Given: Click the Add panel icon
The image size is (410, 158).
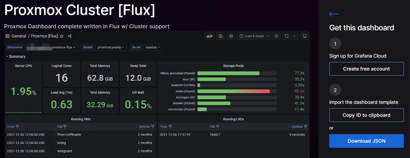Looking at the screenshot, I should click(209, 36).
